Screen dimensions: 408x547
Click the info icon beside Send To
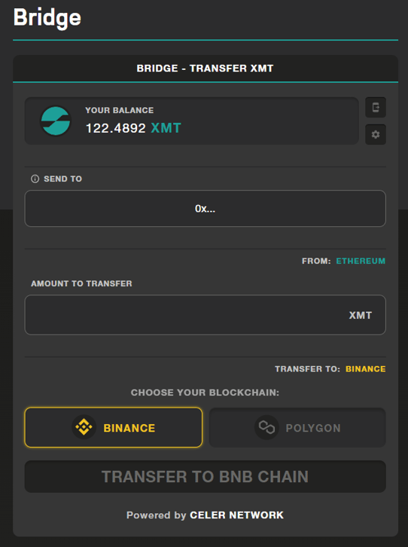35,179
